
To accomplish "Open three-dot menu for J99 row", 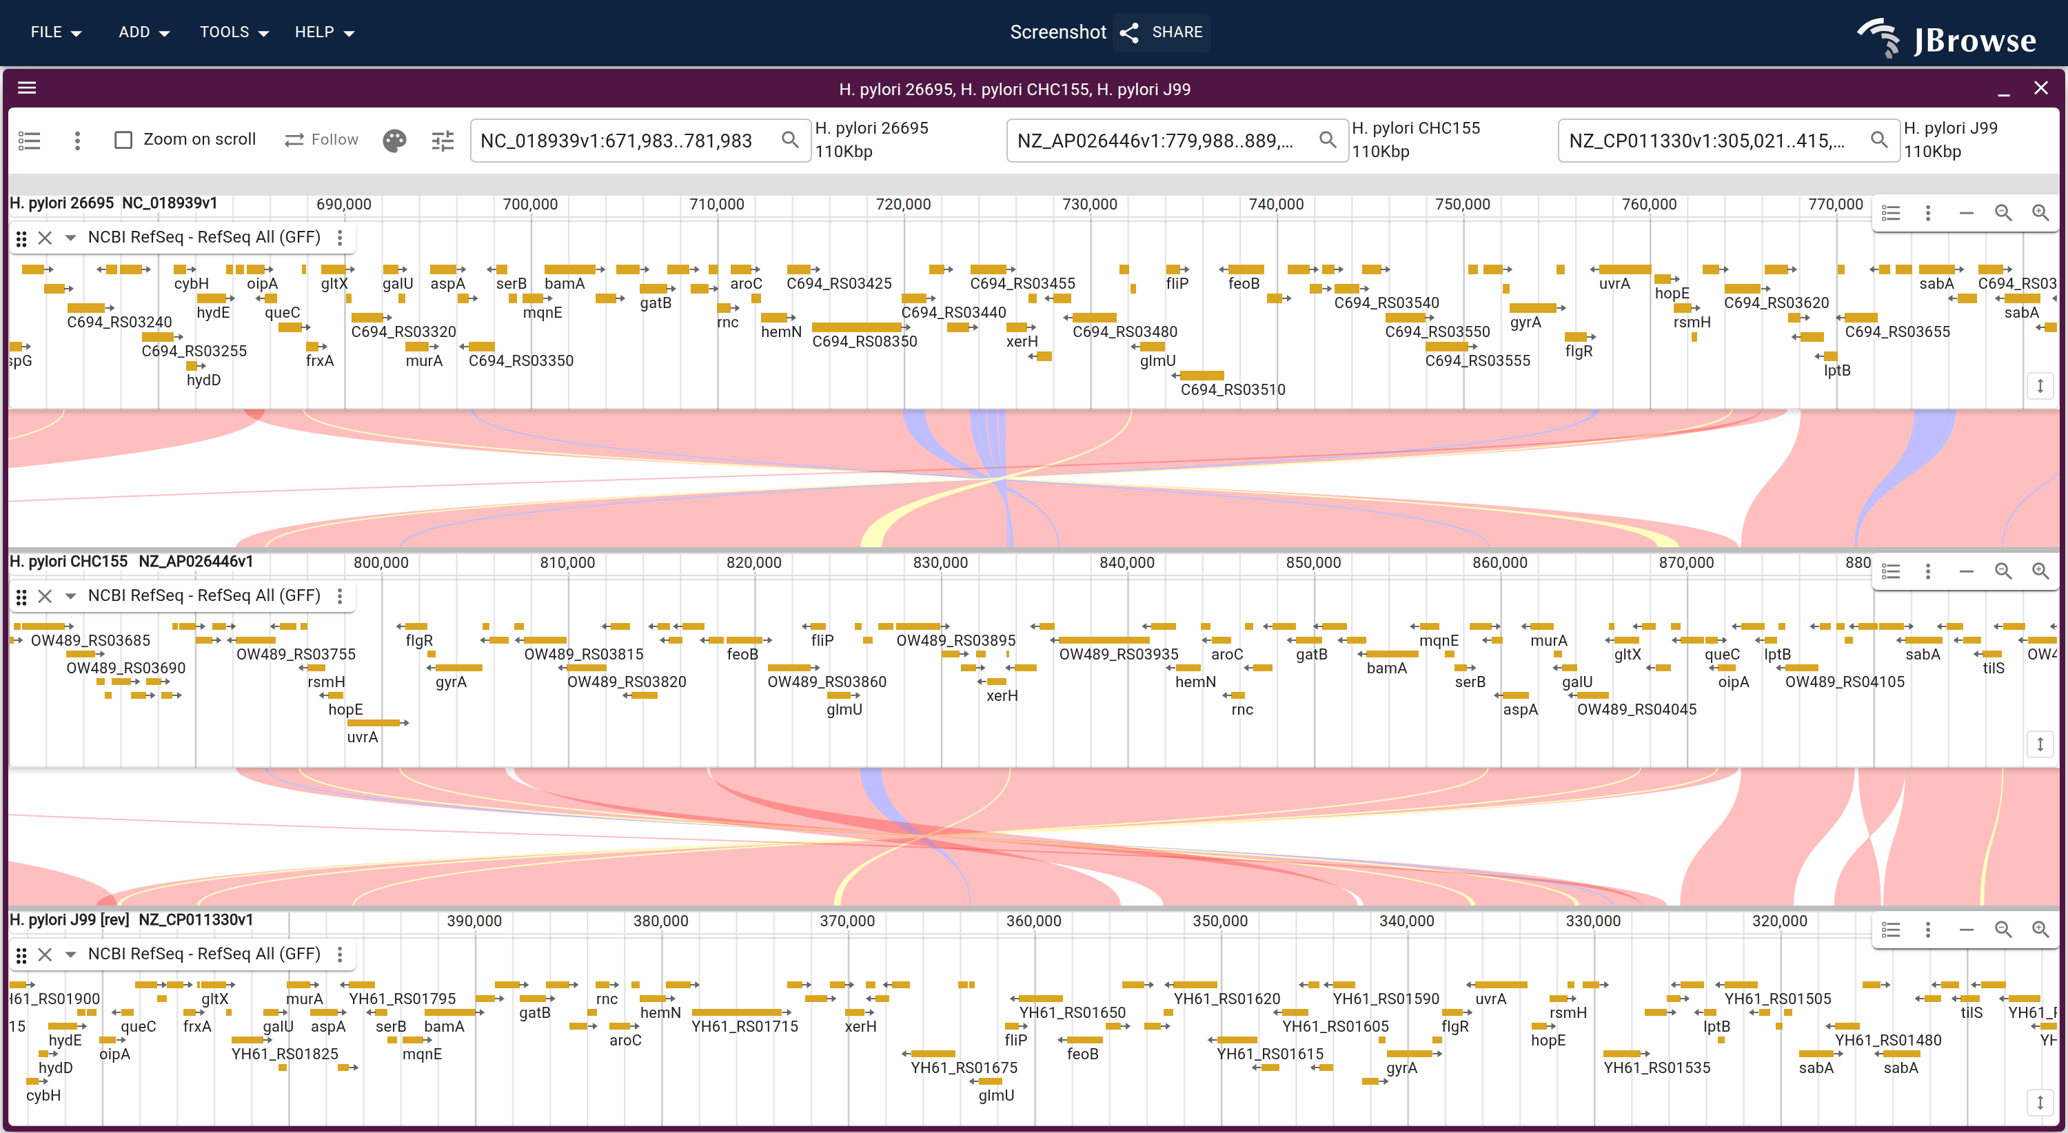I will pos(1928,929).
